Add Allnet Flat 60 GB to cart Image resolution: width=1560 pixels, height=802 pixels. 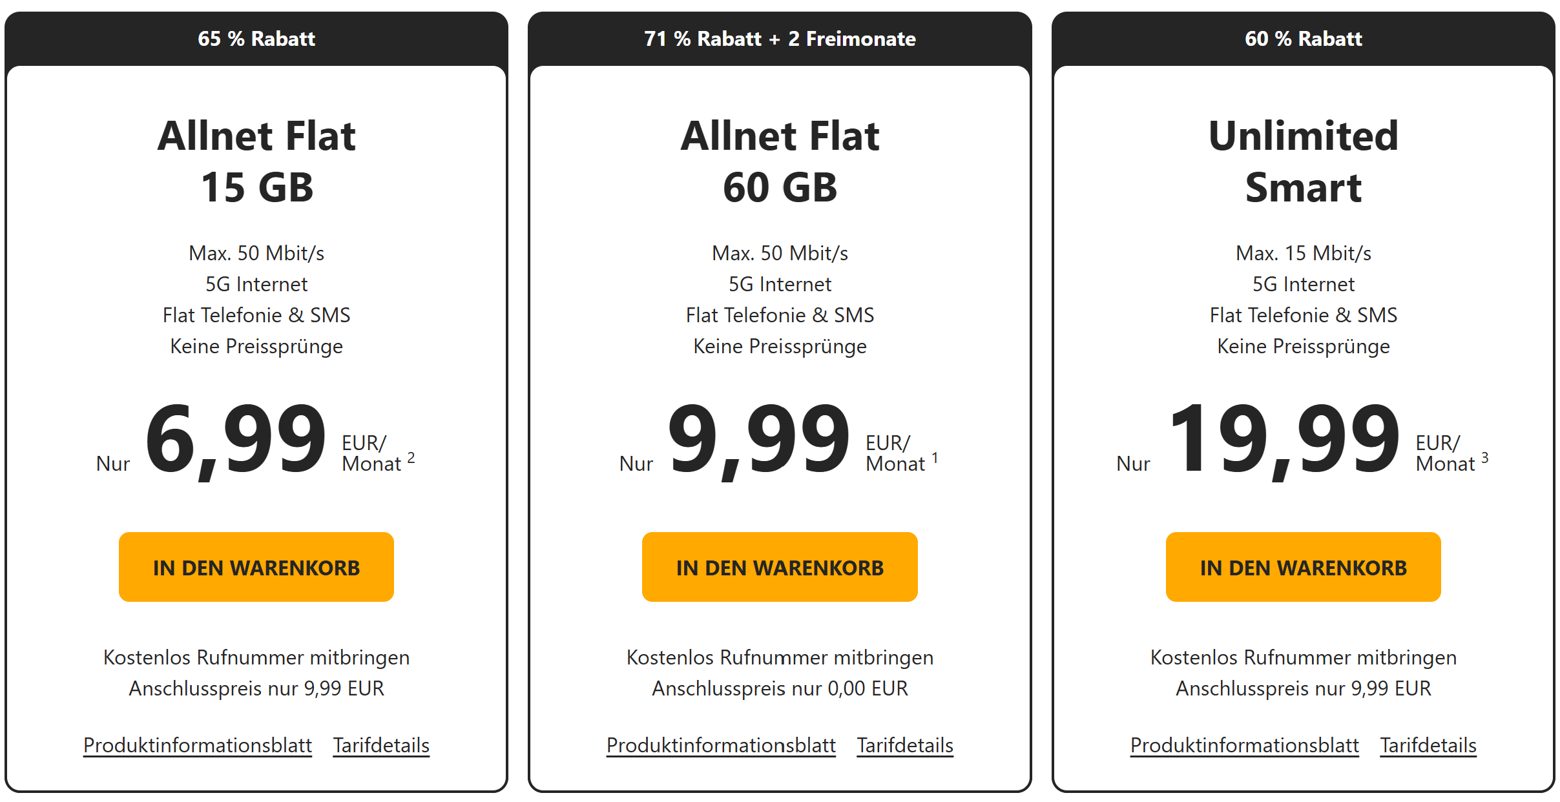pyautogui.click(x=779, y=567)
